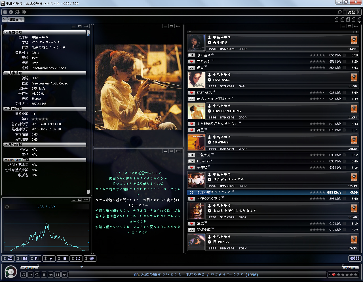Set fifth star in bottom rating bar

point(356,274)
